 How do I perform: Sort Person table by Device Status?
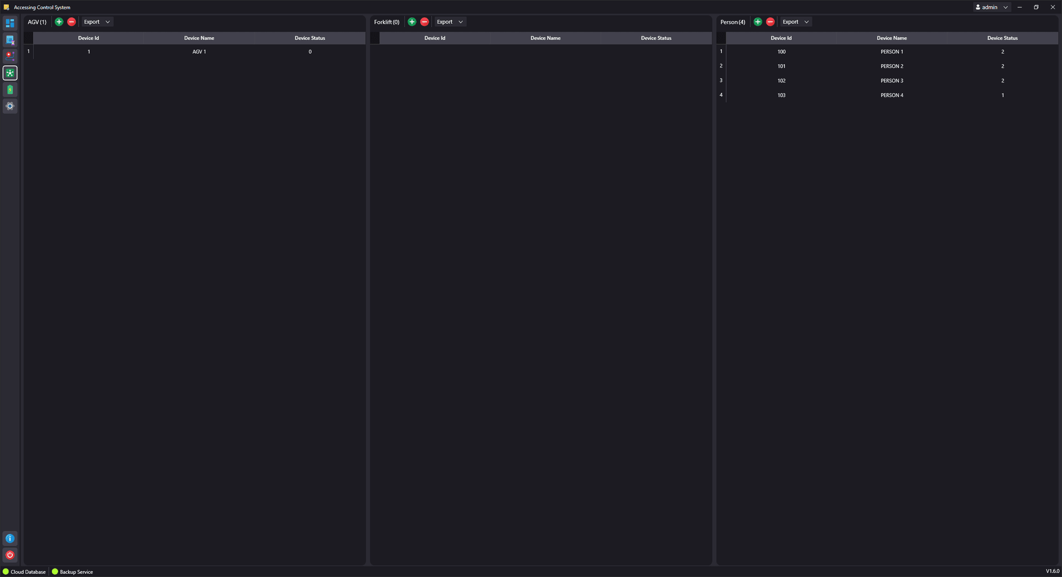(x=1002, y=38)
